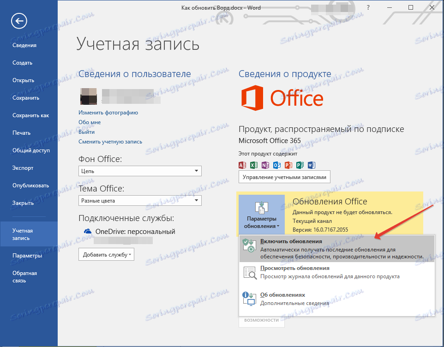The width and height of the screenshot is (444, 347).
Task: Click the PowerPoint app icon
Action: click(288, 165)
